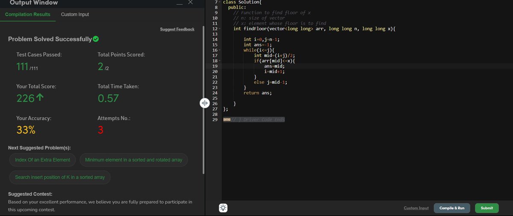Collapse the class Solution fold on line 7
Viewport: 513px width, 216px height.
point(220,2)
